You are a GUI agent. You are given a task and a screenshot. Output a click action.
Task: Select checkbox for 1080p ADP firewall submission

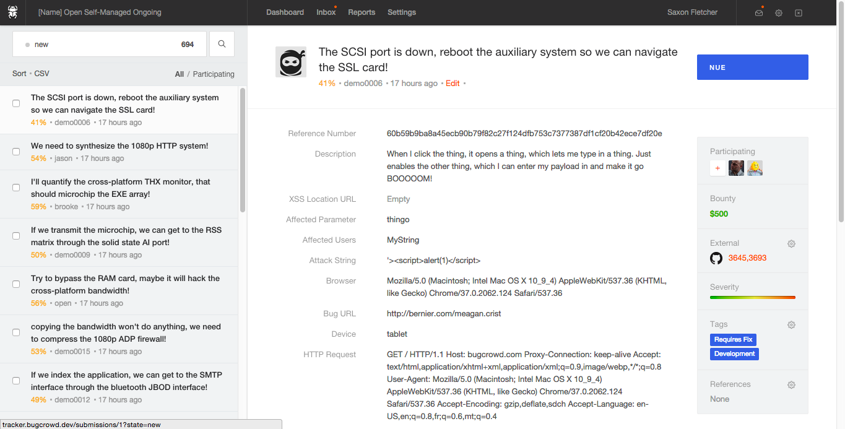[x=16, y=332]
